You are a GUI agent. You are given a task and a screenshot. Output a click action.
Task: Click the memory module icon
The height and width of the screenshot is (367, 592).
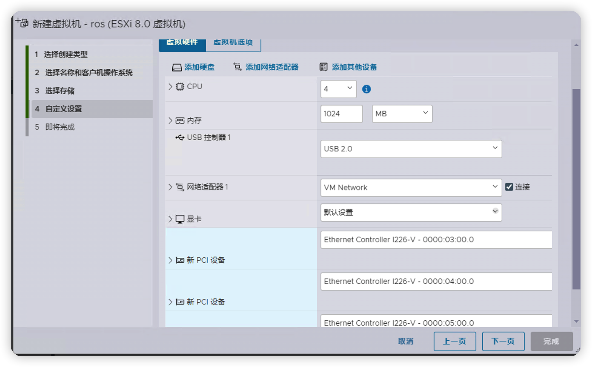coord(180,121)
